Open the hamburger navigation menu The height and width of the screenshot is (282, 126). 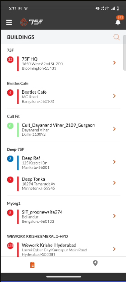(9, 22)
